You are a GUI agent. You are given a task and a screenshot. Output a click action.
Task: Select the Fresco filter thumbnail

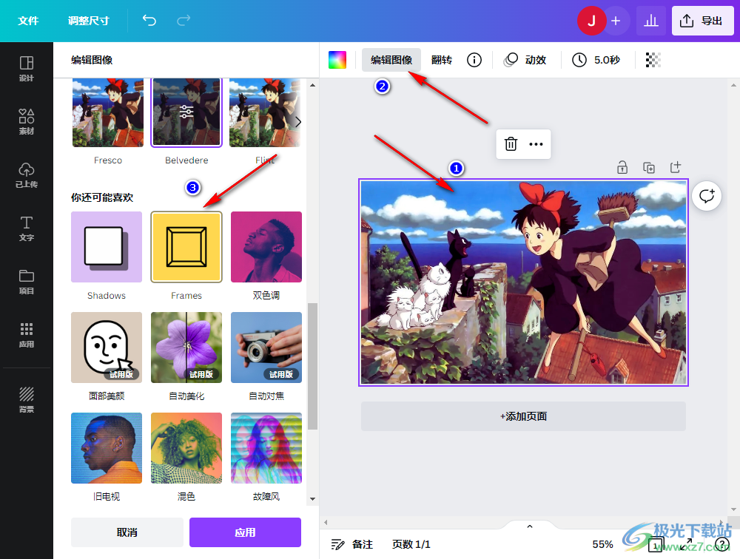[107, 112]
